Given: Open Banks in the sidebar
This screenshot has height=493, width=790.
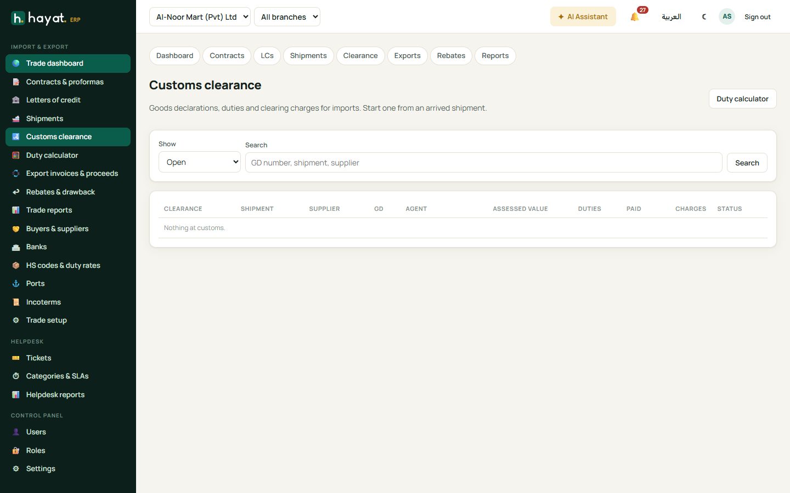Looking at the screenshot, I should point(68,247).
